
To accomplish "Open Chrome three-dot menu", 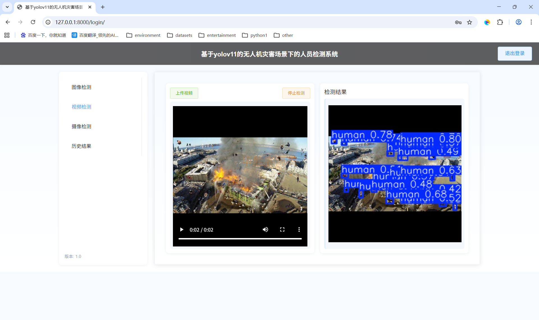I will pos(531,22).
